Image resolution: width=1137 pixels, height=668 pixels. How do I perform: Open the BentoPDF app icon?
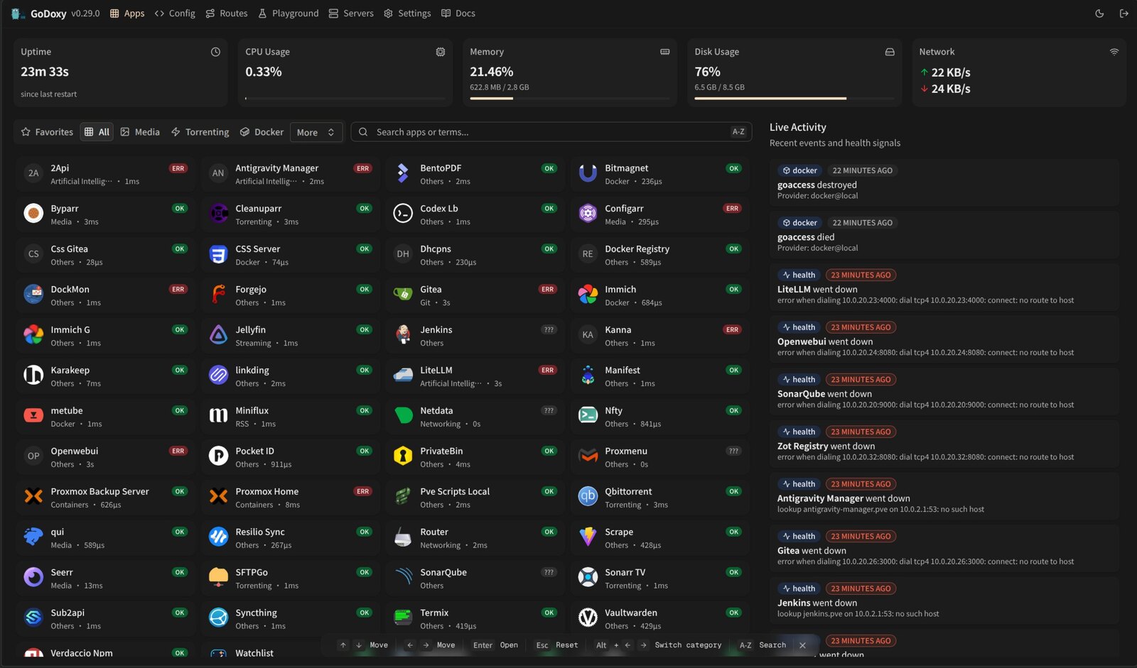pos(403,173)
